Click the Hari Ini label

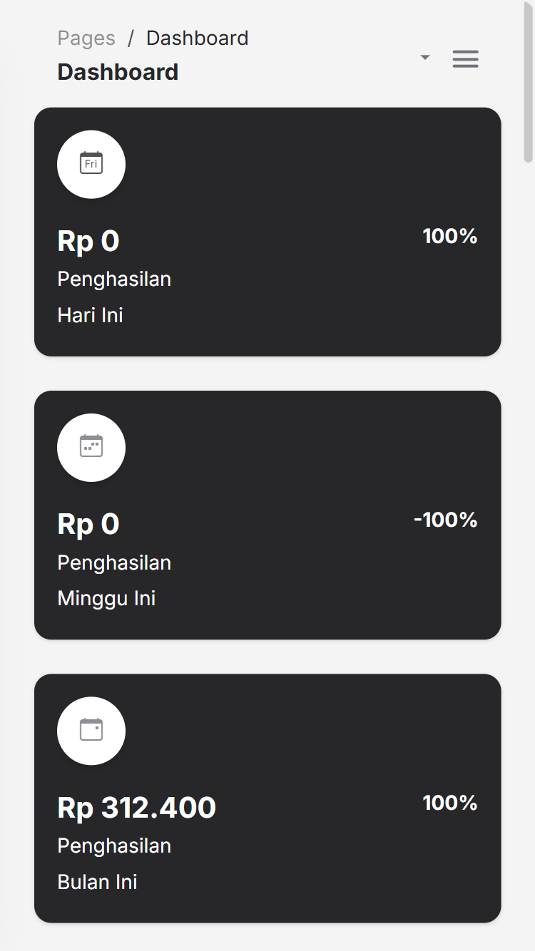point(91,315)
